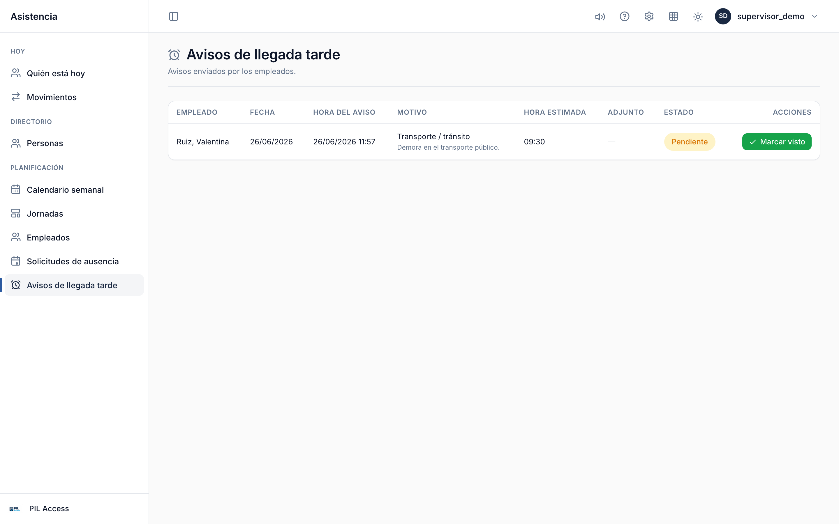Open the Empleados section
This screenshot has height=524, width=839.
[74, 237]
